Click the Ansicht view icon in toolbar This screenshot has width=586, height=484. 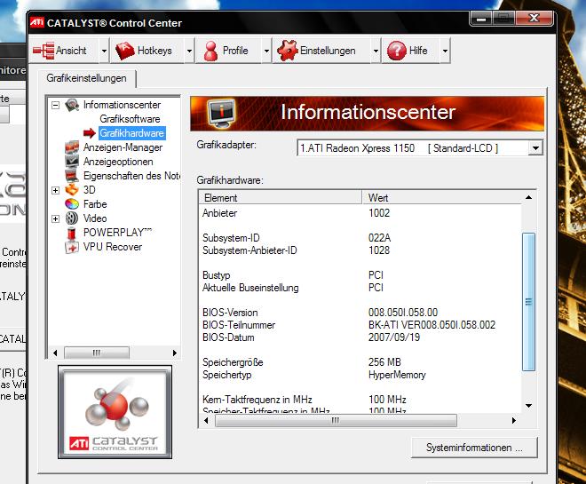[x=44, y=51]
